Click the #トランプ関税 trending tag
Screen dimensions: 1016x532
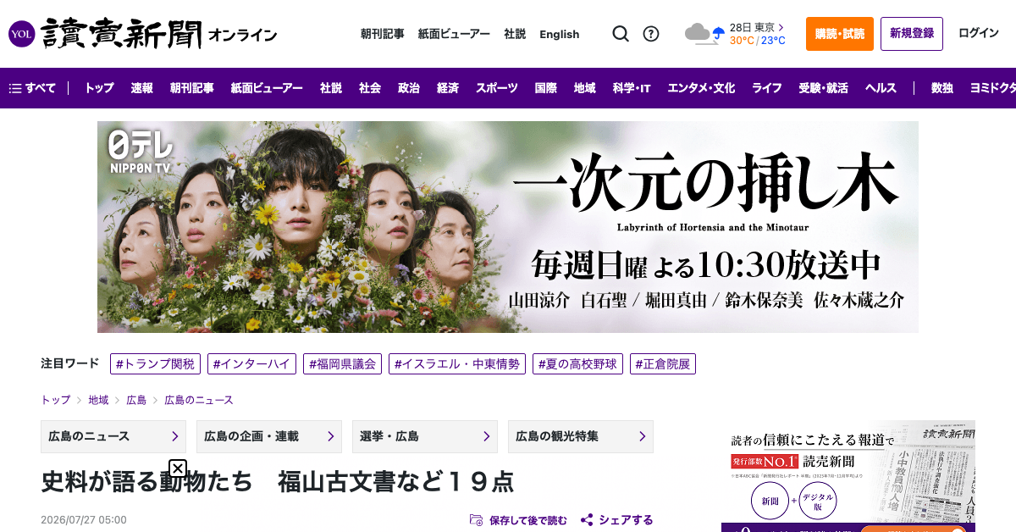point(155,364)
